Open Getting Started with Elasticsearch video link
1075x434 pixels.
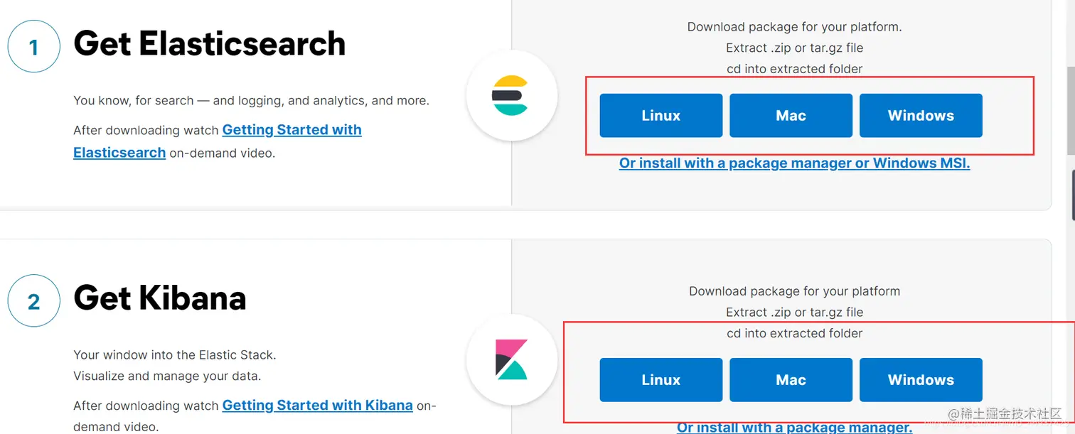coord(292,130)
